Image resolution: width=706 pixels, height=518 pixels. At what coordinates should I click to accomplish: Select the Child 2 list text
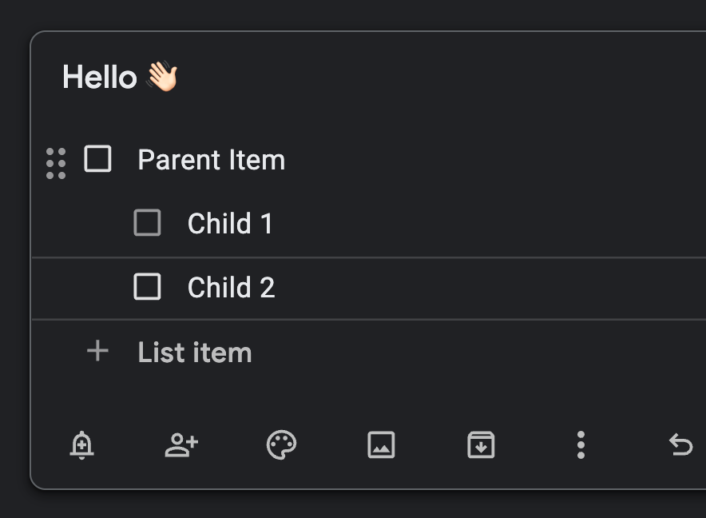[x=231, y=287]
